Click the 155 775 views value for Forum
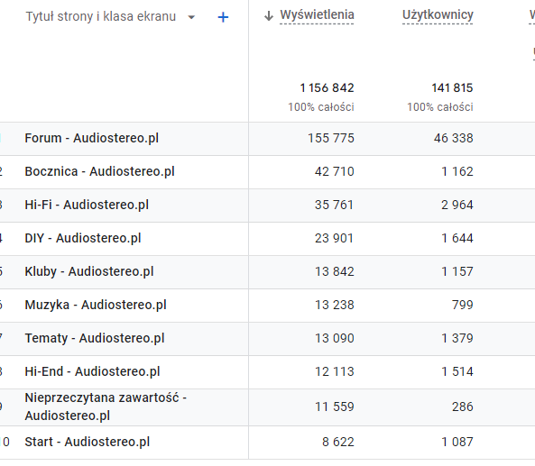535x466 pixels. coord(330,139)
